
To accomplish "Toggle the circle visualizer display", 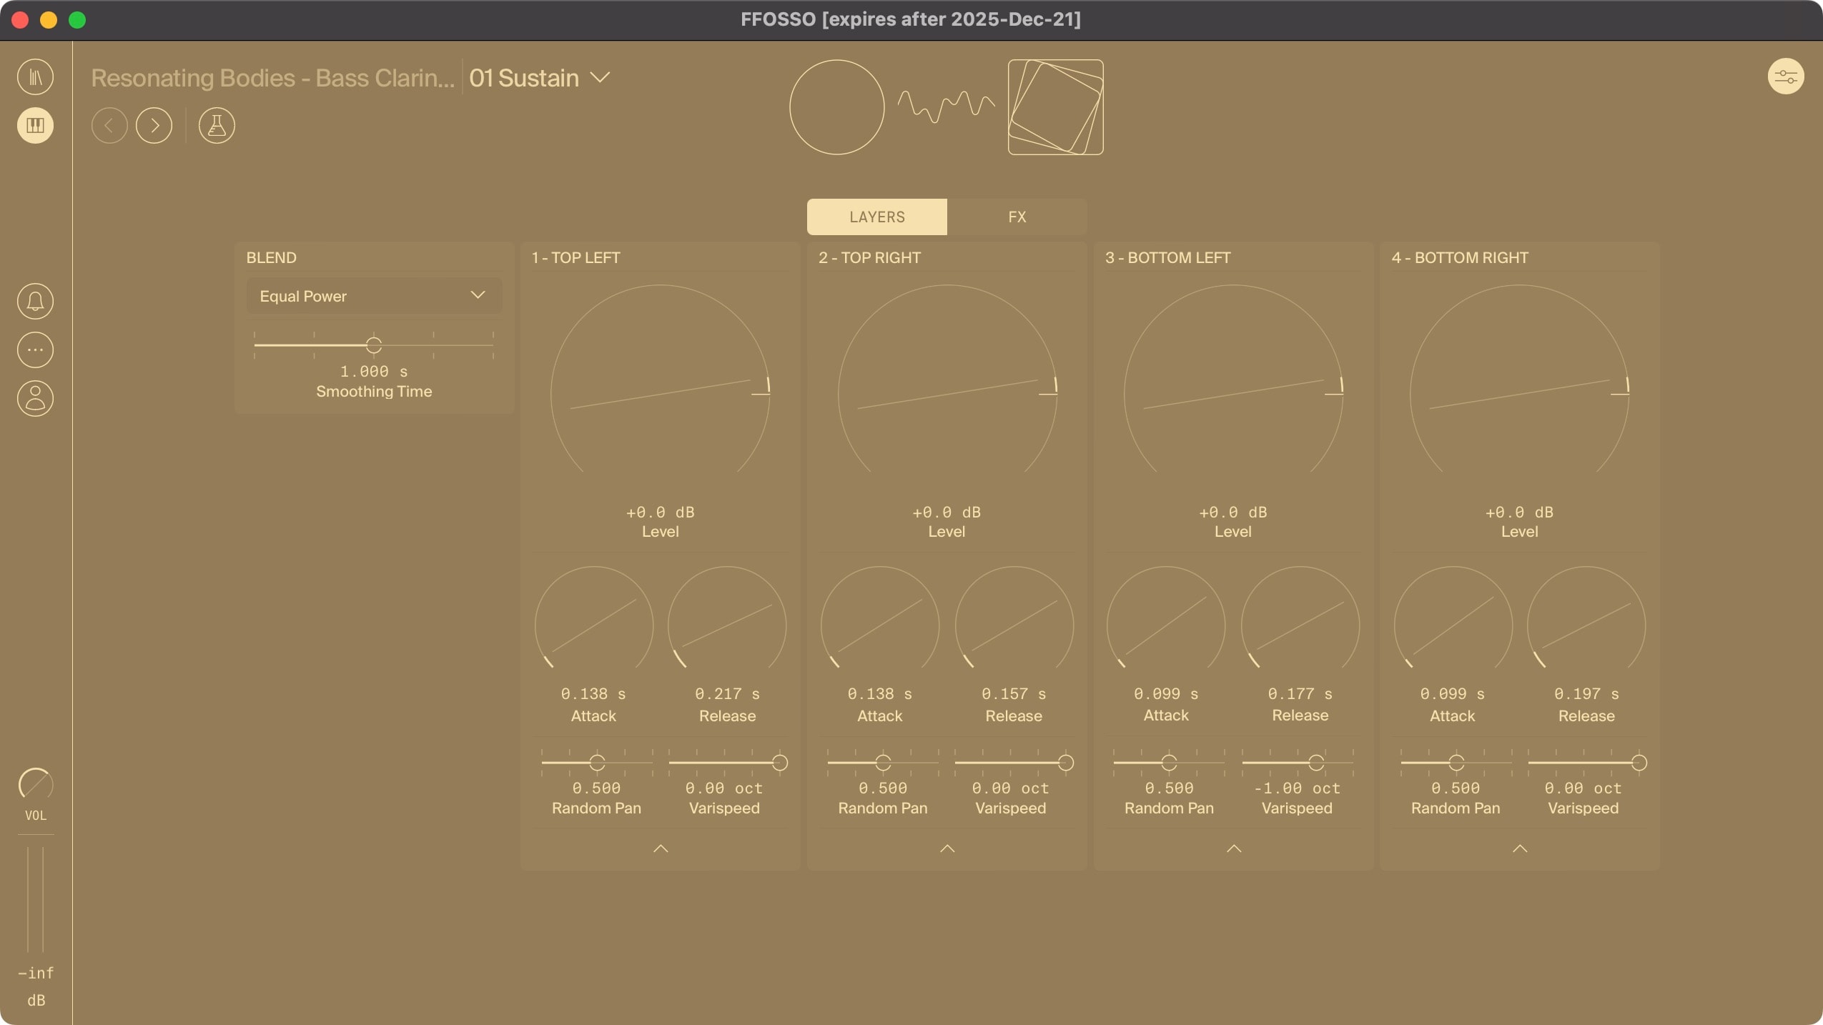I will click(836, 107).
